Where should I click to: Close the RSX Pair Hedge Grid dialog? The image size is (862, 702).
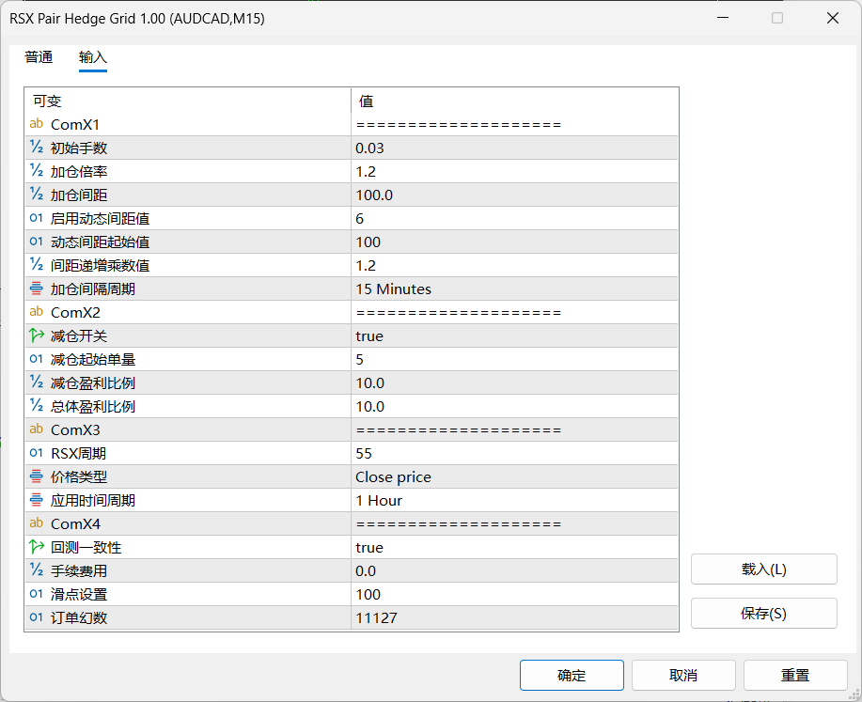click(832, 18)
